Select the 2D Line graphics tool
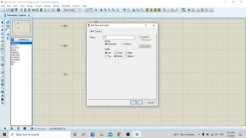The height and width of the screenshot is (138, 246). 2,77
